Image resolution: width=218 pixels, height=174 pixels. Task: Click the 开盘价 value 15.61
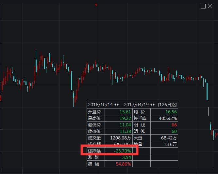[125, 112]
